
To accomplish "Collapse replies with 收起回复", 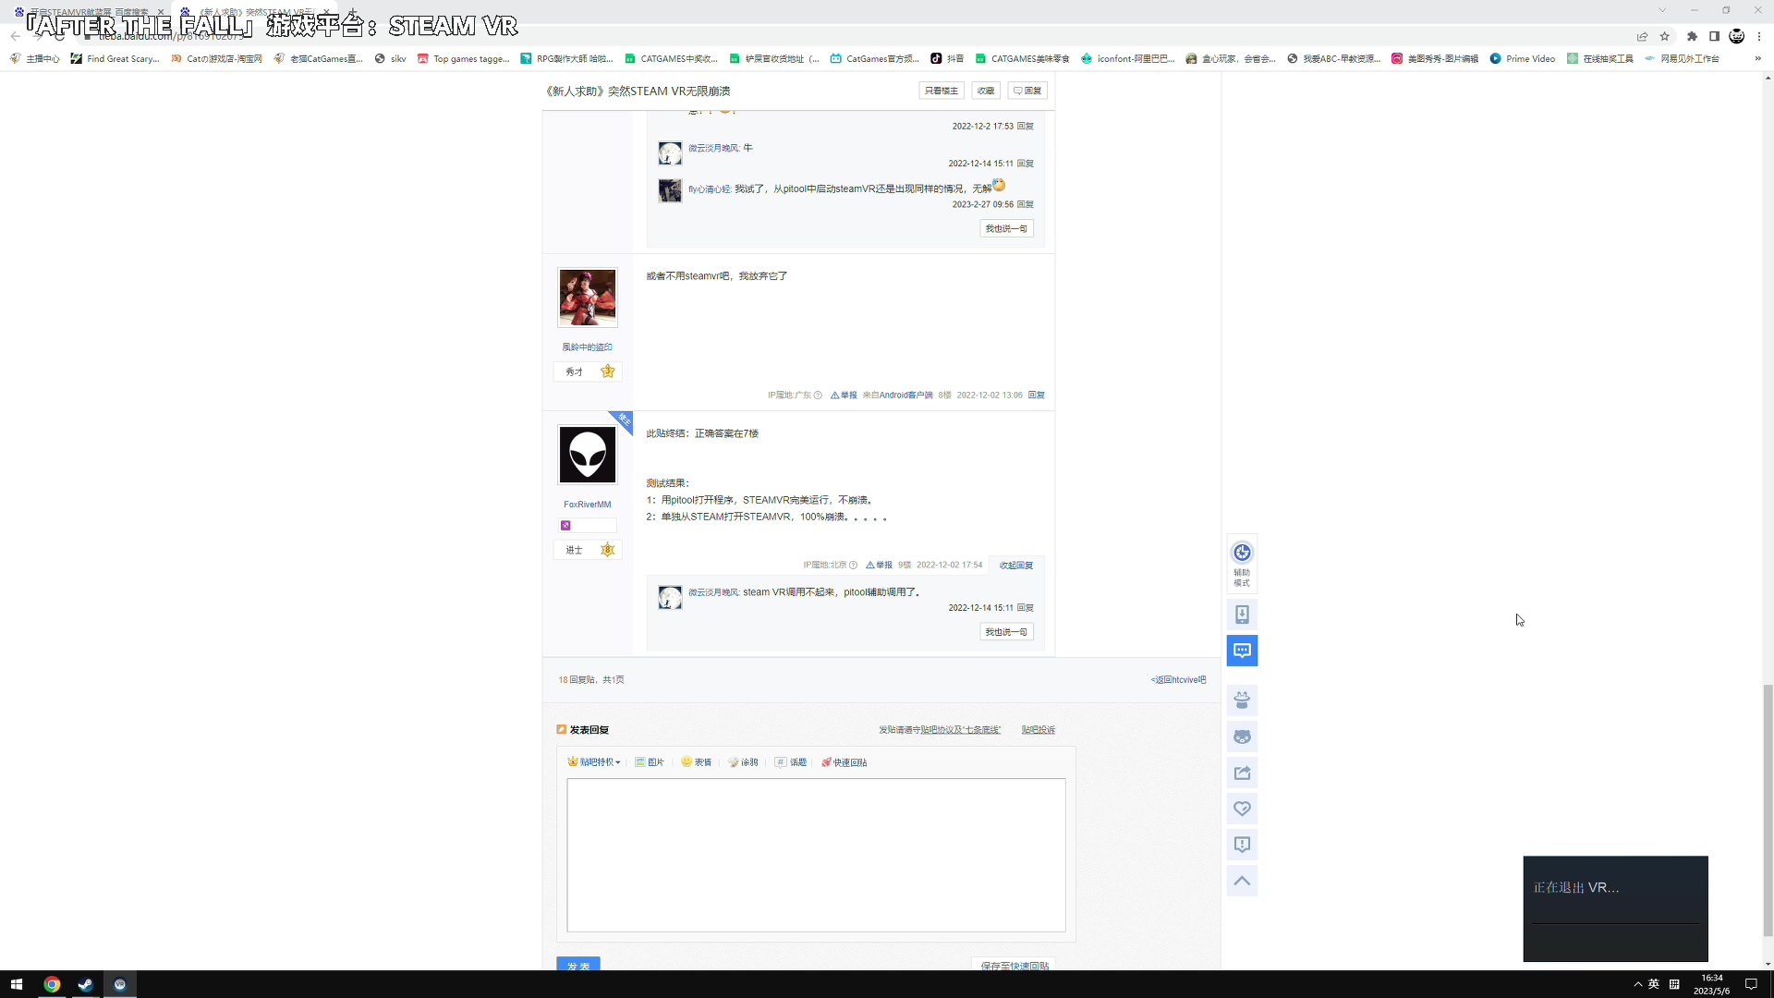I will point(1015,565).
